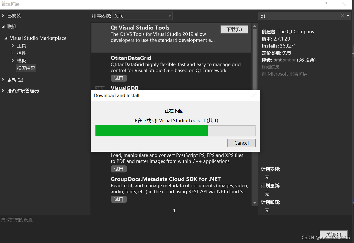Select QtitanDataGrid extension title
Image resolution: width=354 pixels, height=243 pixels.
point(131,58)
